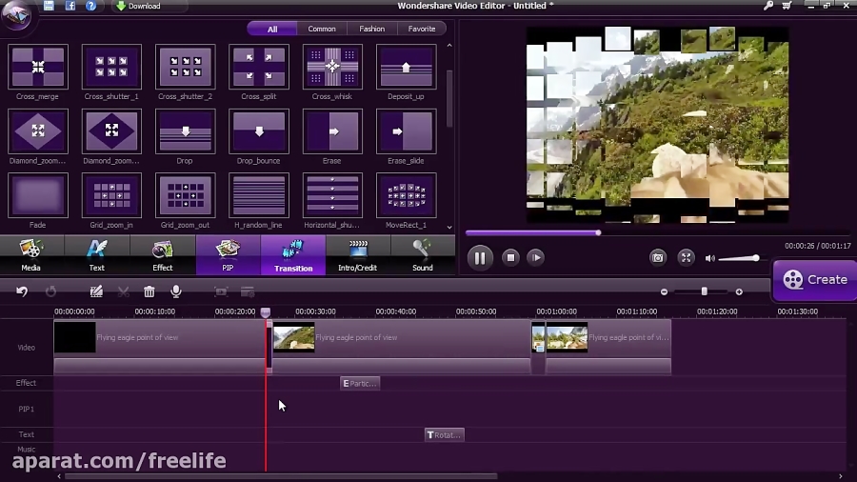The width and height of the screenshot is (857, 482).
Task: Choose the Diamond_zoom_in transition thumbnail
Action: [x=38, y=131]
